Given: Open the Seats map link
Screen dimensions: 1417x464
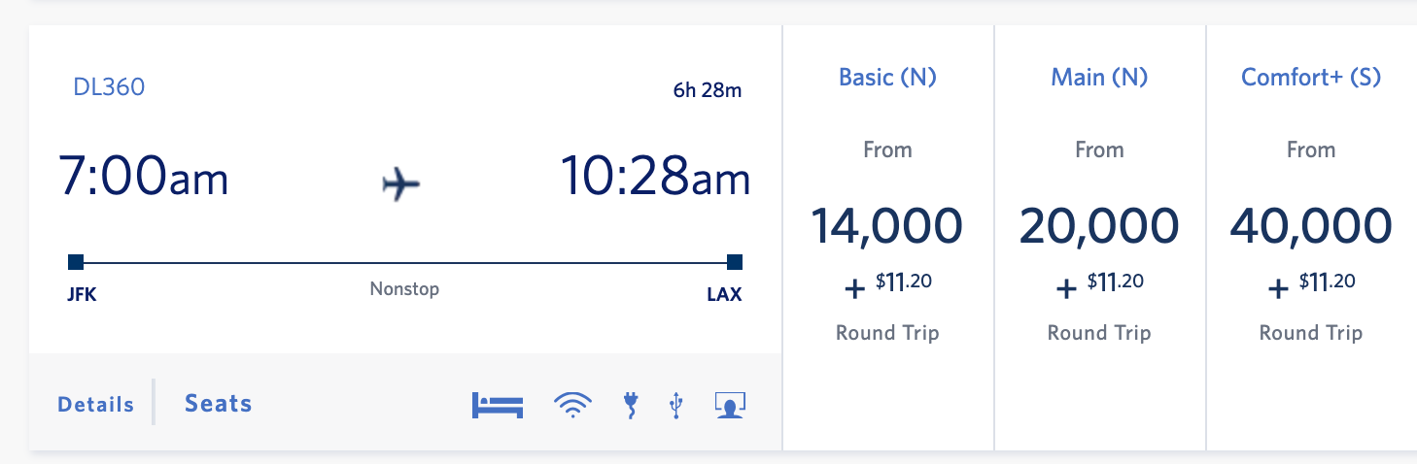Looking at the screenshot, I should point(219,404).
